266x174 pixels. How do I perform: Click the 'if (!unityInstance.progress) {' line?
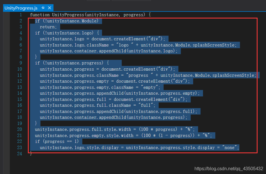point(72,63)
